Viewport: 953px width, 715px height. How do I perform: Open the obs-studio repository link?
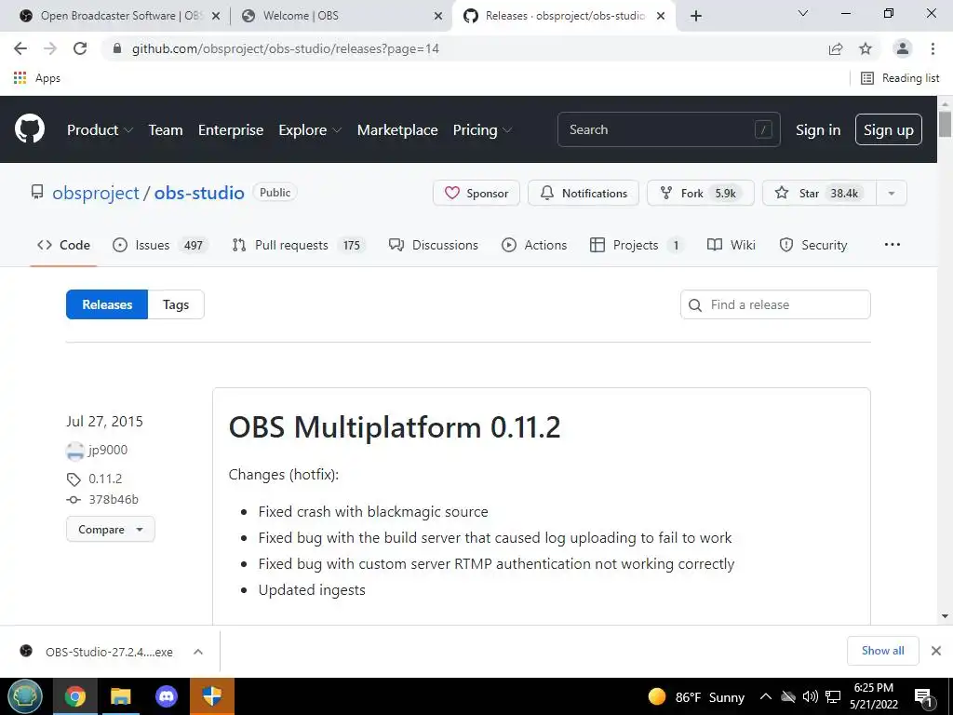(199, 193)
